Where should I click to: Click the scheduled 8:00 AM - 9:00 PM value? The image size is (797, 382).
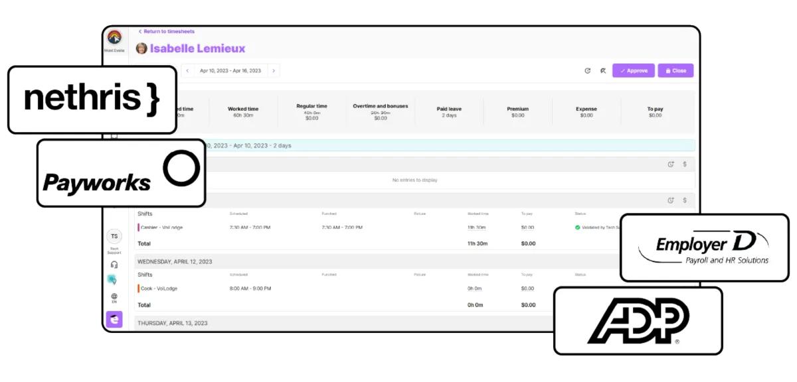250,288
